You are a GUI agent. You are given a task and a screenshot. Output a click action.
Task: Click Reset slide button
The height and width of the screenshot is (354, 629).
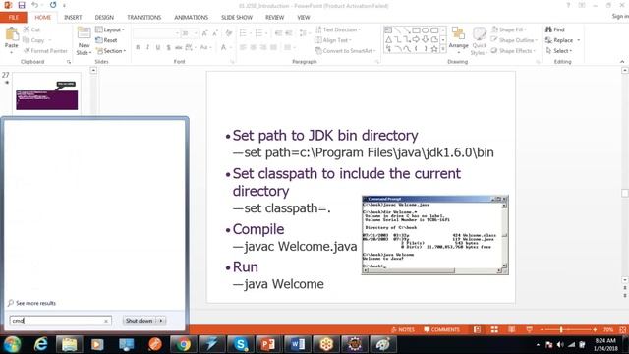[x=106, y=40]
